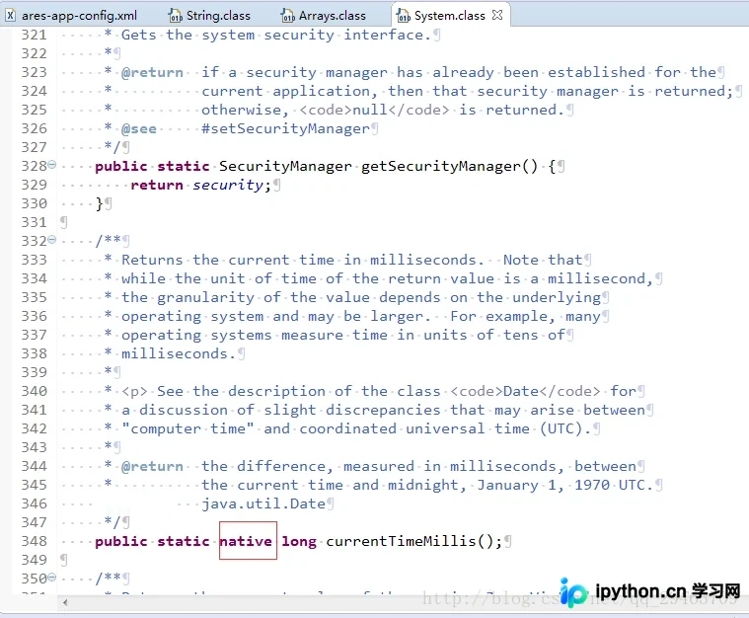749x618 pixels.
Task: Collapse the Javadoc comment fold at line 332
Action: coord(52,240)
